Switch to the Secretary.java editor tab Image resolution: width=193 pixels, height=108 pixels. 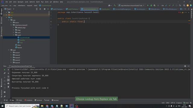[x=141, y=9]
